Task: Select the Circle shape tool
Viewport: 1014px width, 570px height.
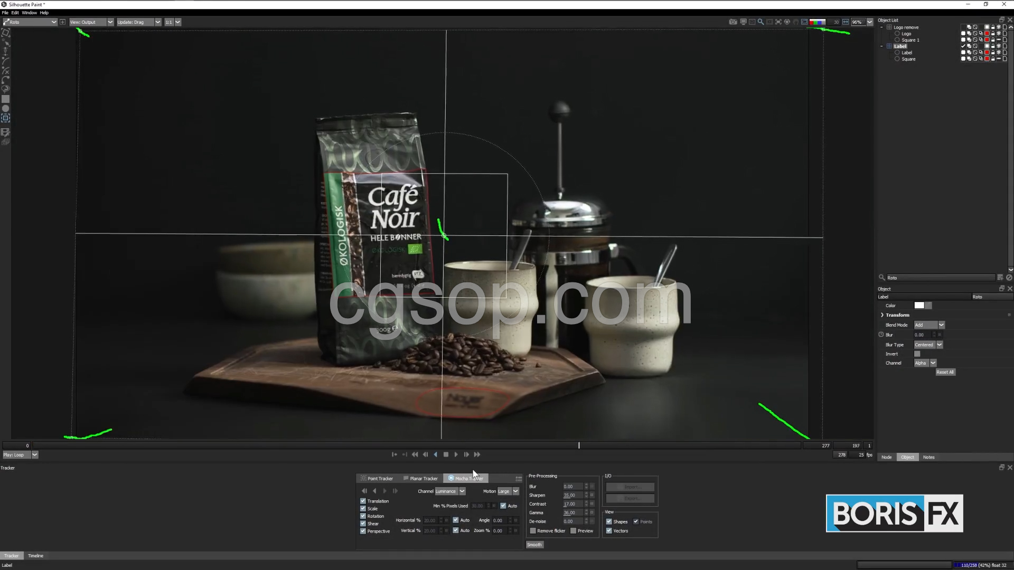Action: coord(6,109)
